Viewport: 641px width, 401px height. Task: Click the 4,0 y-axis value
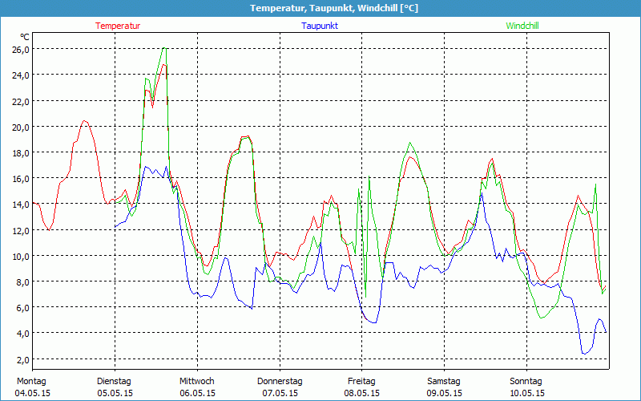tap(22, 334)
